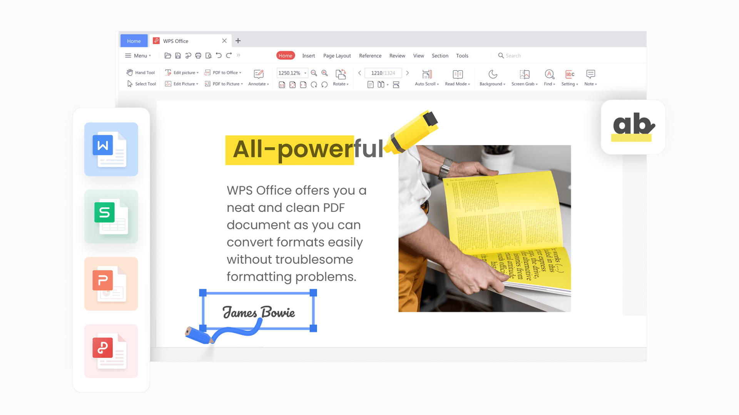This screenshot has height=415, width=739.
Task: Open the Page Layout ribbon tab
Action: pyautogui.click(x=337, y=56)
